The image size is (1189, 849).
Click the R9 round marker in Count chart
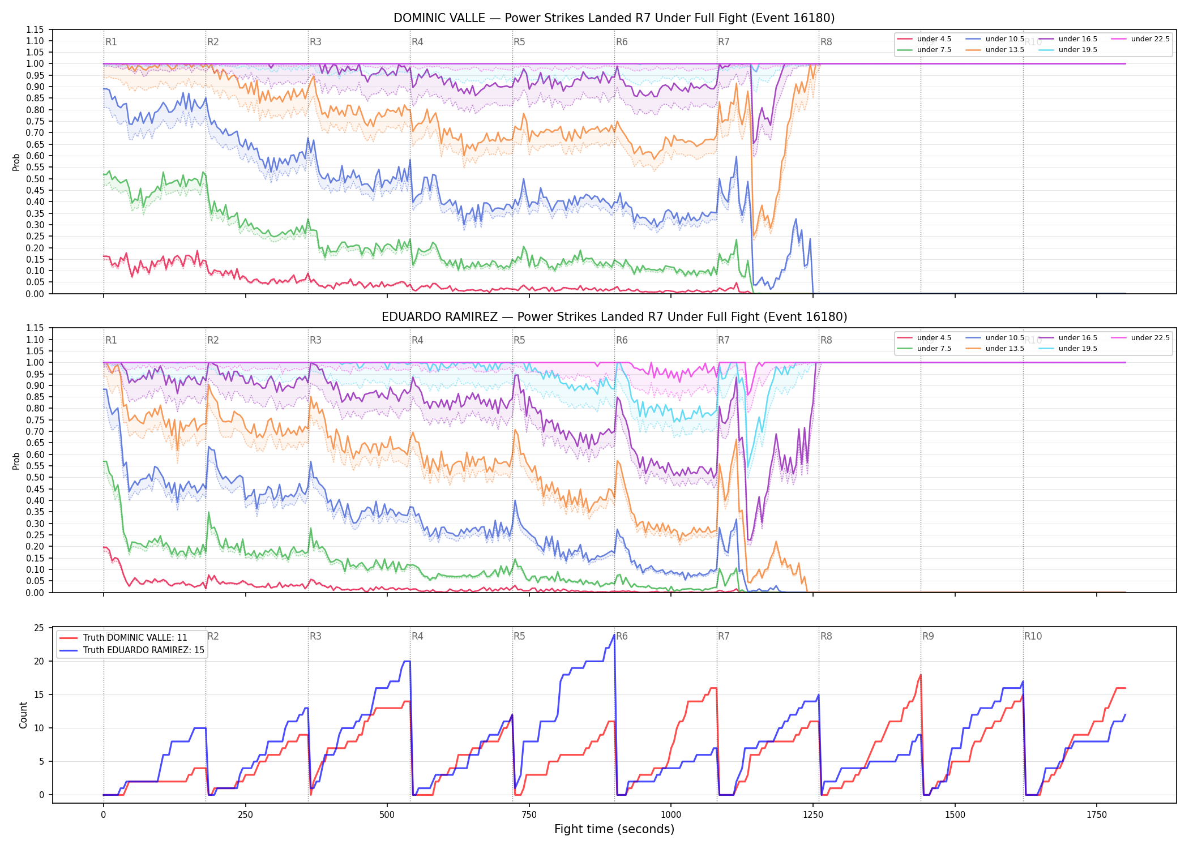click(x=928, y=636)
